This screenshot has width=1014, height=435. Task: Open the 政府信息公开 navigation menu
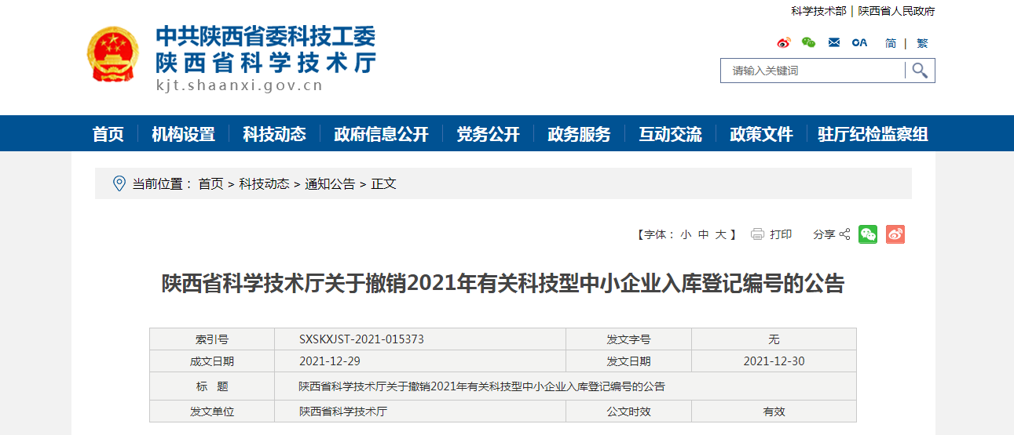point(381,134)
